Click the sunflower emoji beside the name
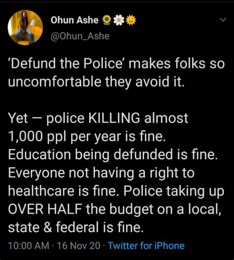The width and height of the screenshot is (234, 260). point(107,20)
